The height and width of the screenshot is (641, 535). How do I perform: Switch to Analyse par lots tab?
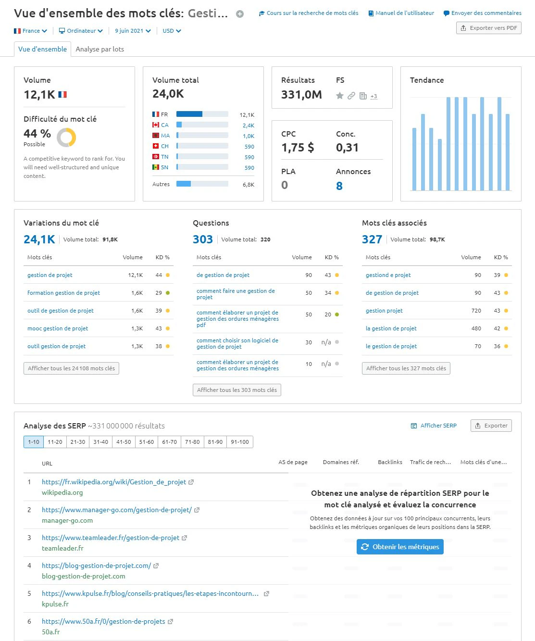(x=100, y=49)
